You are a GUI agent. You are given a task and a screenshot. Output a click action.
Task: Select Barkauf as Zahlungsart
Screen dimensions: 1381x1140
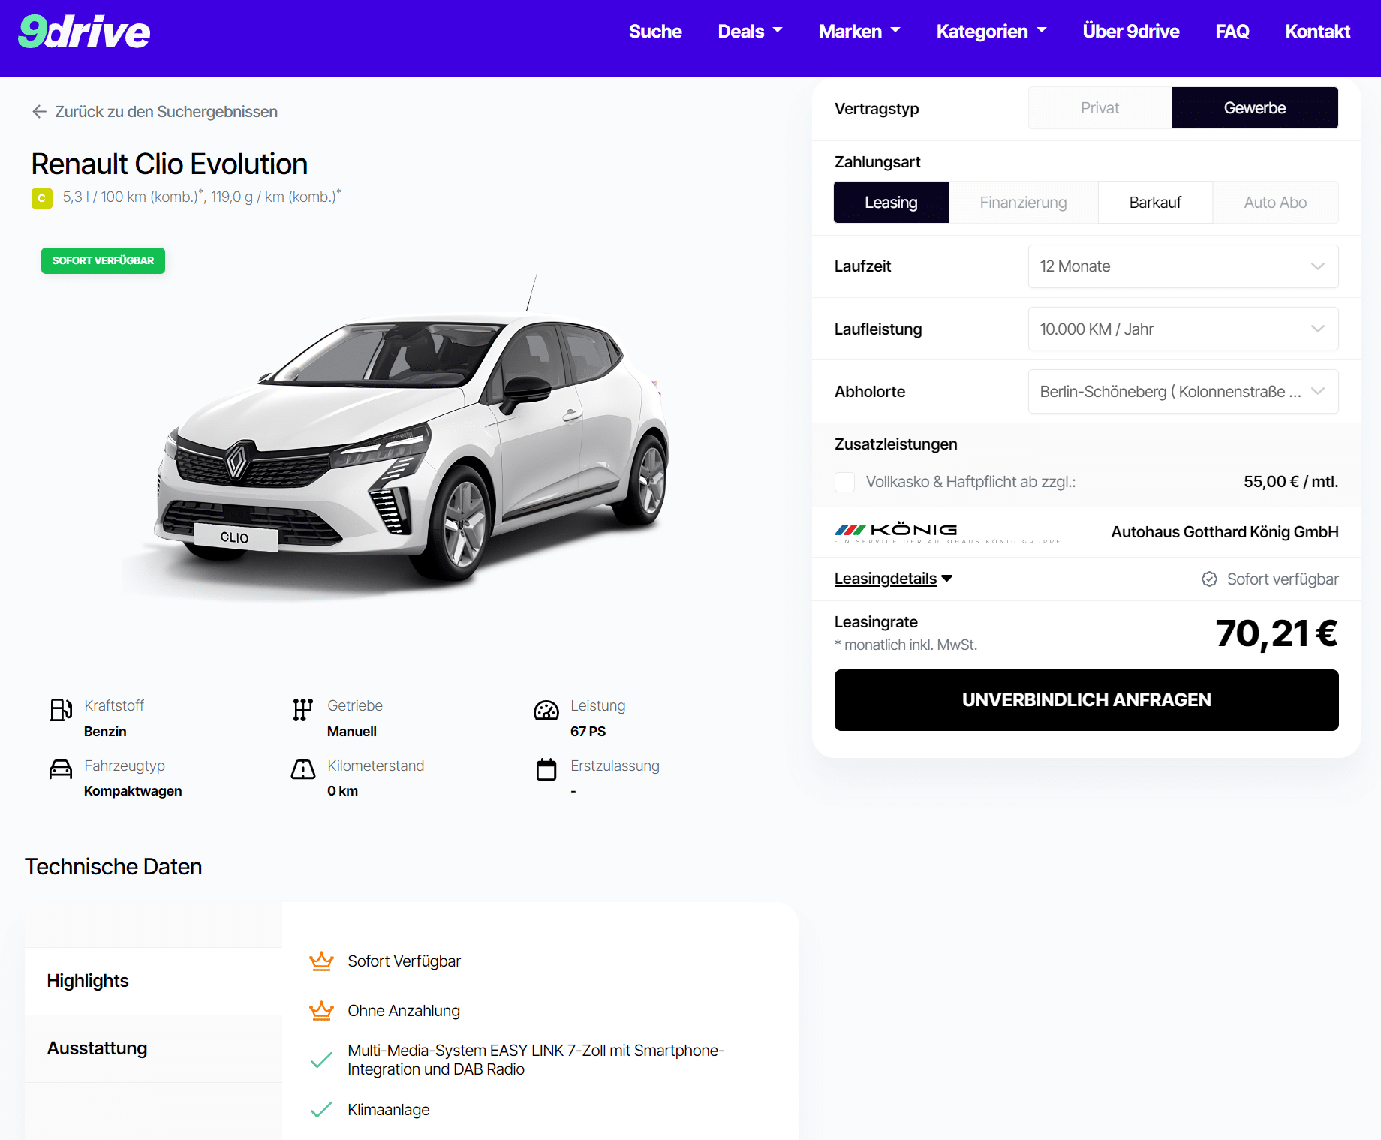(1155, 203)
